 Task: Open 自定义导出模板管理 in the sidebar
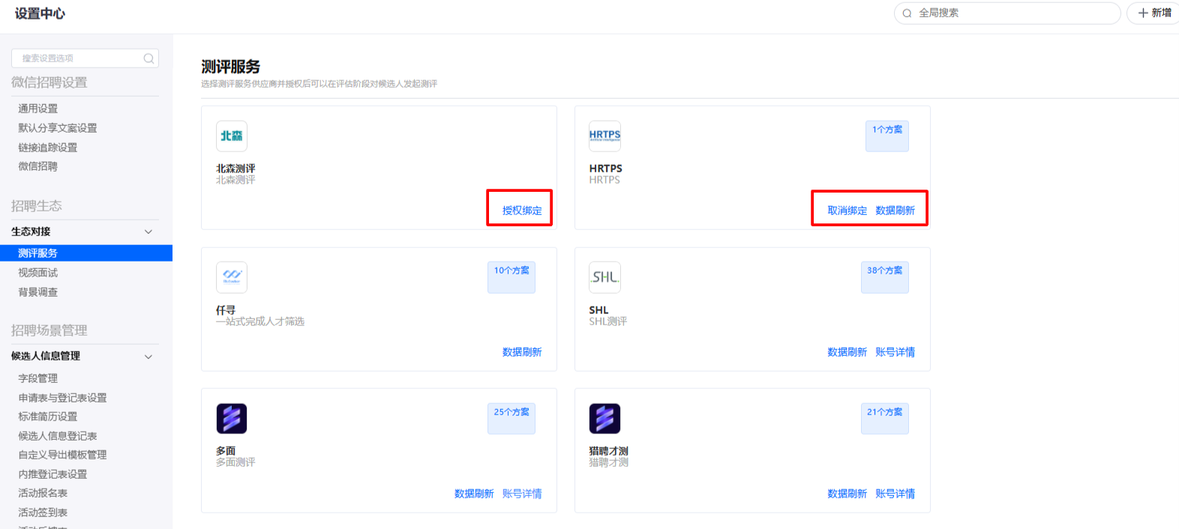click(63, 455)
